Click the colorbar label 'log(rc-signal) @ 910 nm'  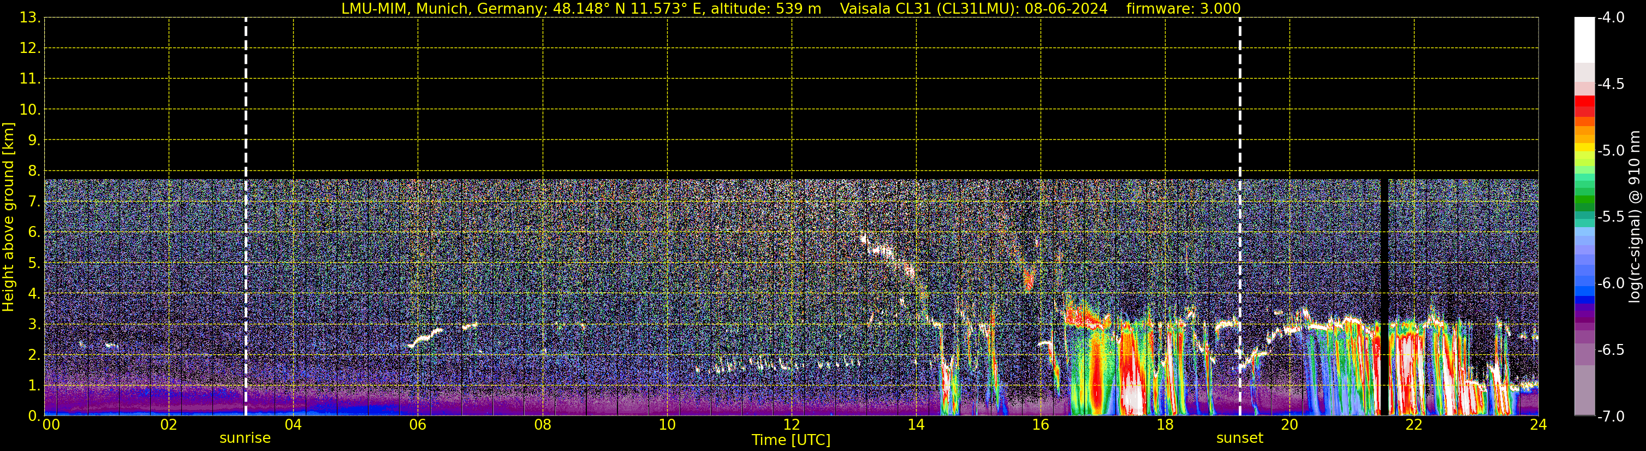(1635, 217)
